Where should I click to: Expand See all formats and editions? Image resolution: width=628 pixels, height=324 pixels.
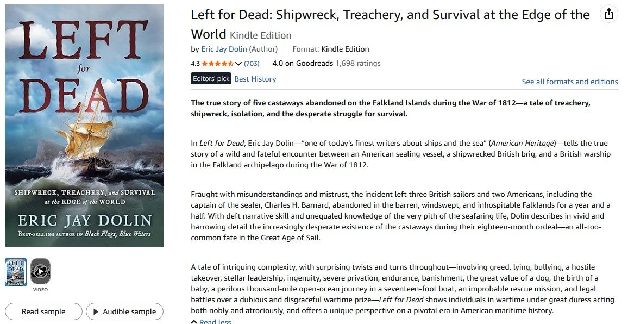pyautogui.click(x=569, y=82)
